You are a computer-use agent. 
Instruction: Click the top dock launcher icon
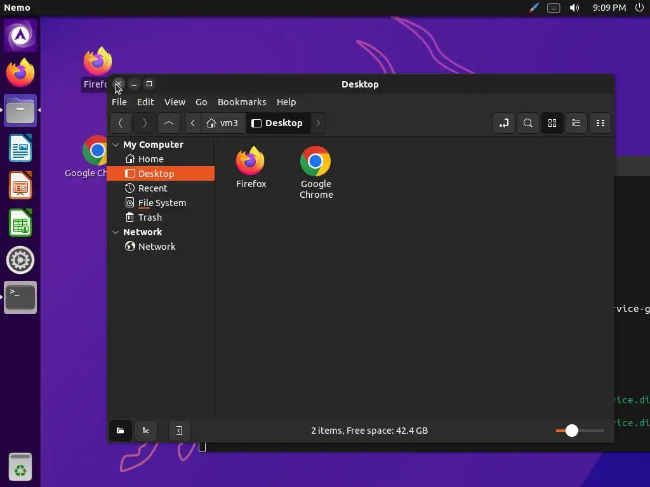[x=20, y=36]
